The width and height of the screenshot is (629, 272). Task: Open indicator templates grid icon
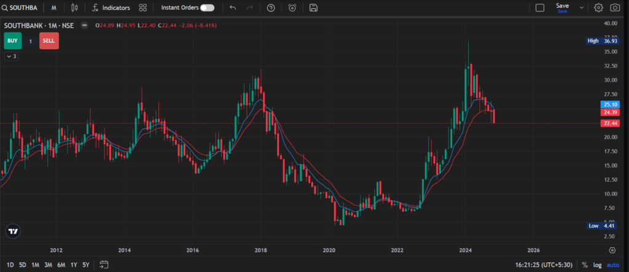click(x=143, y=7)
